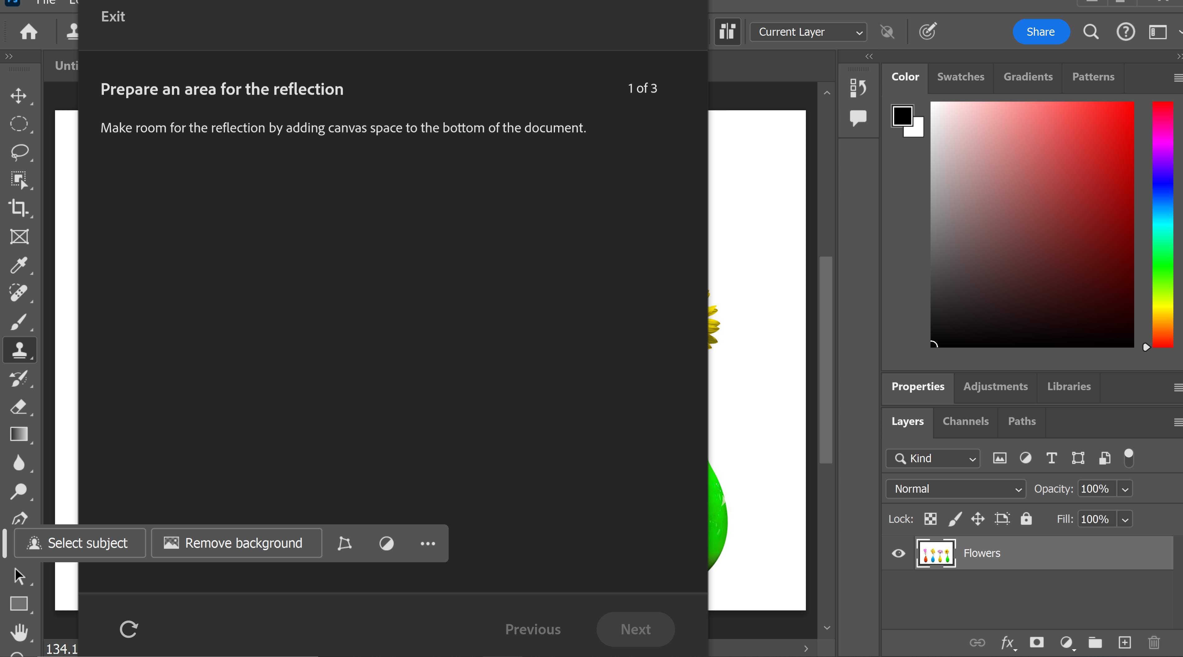Screen dimensions: 1183x657
Task: Click the Next button in the tutorial
Action: [x=635, y=629]
